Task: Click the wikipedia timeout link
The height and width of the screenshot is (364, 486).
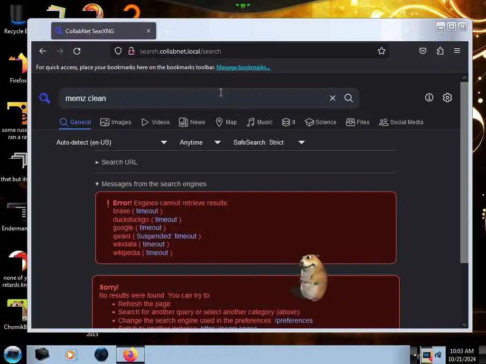Action: pos(157,253)
